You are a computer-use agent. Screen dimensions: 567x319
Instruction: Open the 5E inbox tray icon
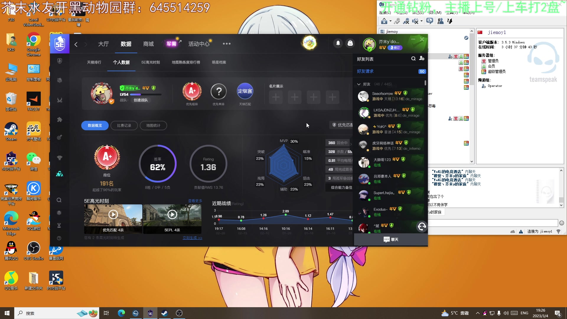pos(350,43)
